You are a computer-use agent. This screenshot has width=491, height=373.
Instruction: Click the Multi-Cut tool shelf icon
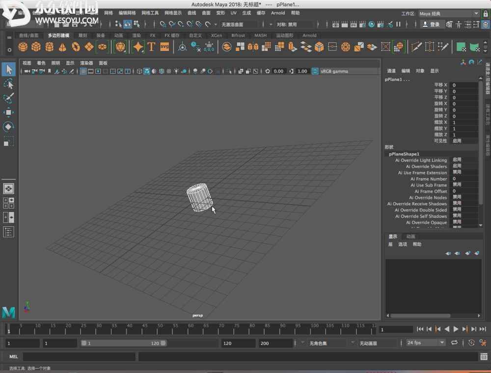[x=416, y=47]
